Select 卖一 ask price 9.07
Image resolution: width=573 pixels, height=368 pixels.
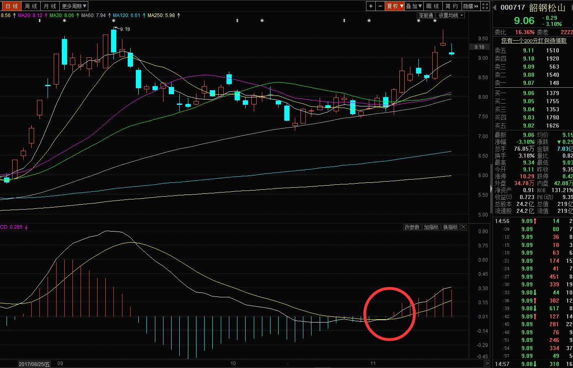pos(528,83)
